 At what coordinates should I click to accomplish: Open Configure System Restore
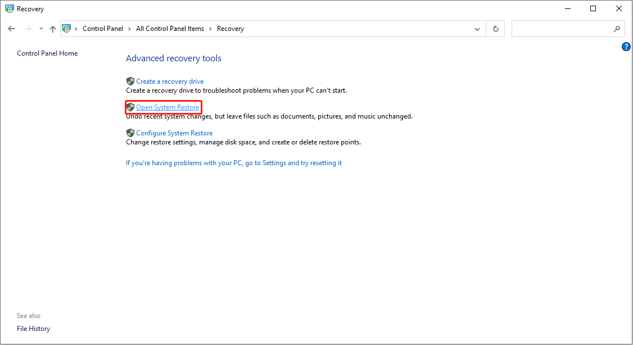175,133
